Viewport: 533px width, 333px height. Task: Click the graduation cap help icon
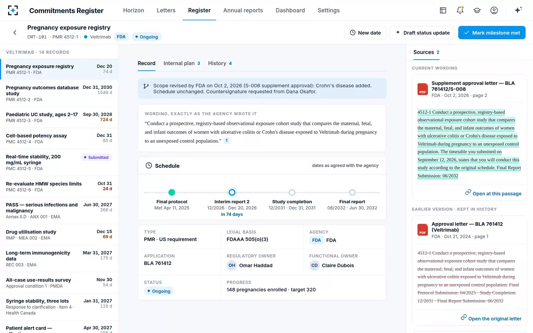[477, 10]
